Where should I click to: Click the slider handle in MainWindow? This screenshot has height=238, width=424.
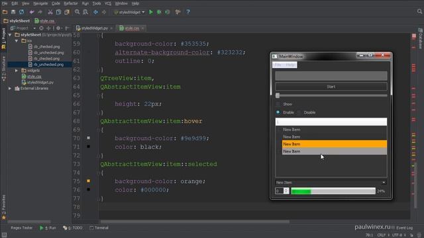coord(278,95)
